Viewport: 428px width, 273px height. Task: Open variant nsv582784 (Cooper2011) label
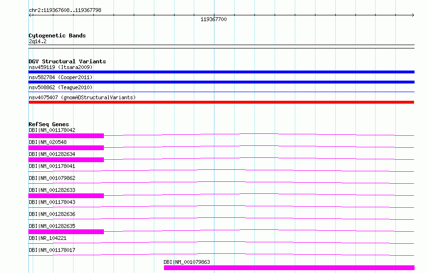tap(61, 77)
